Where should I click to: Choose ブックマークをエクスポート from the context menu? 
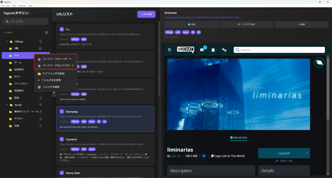coord(55,65)
